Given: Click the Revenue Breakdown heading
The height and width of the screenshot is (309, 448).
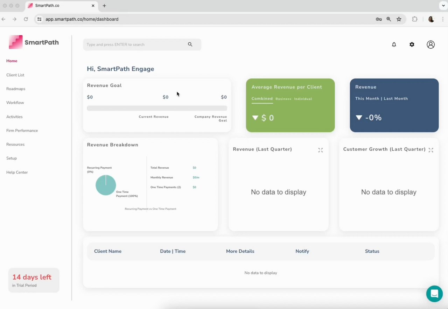Looking at the screenshot, I should pyautogui.click(x=113, y=145).
